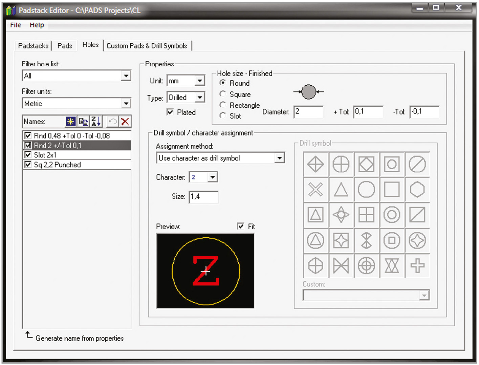This screenshot has height=365, width=479.
Task: Toggle the Fit preview checkbox
Action: [241, 226]
